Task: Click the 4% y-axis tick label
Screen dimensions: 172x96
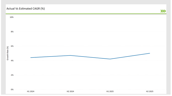Action: point(12,60)
